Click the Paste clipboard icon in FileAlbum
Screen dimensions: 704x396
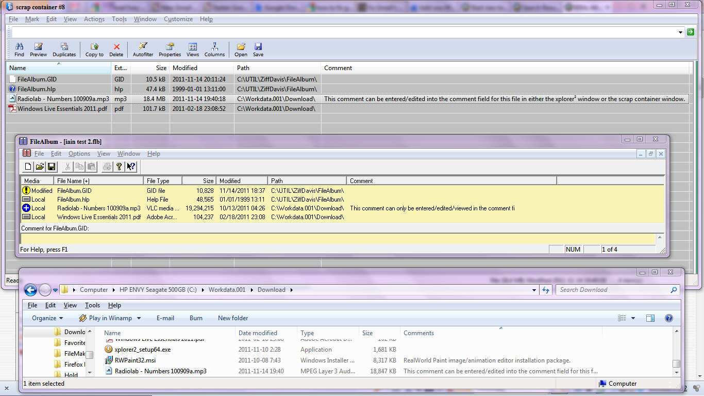91,167
